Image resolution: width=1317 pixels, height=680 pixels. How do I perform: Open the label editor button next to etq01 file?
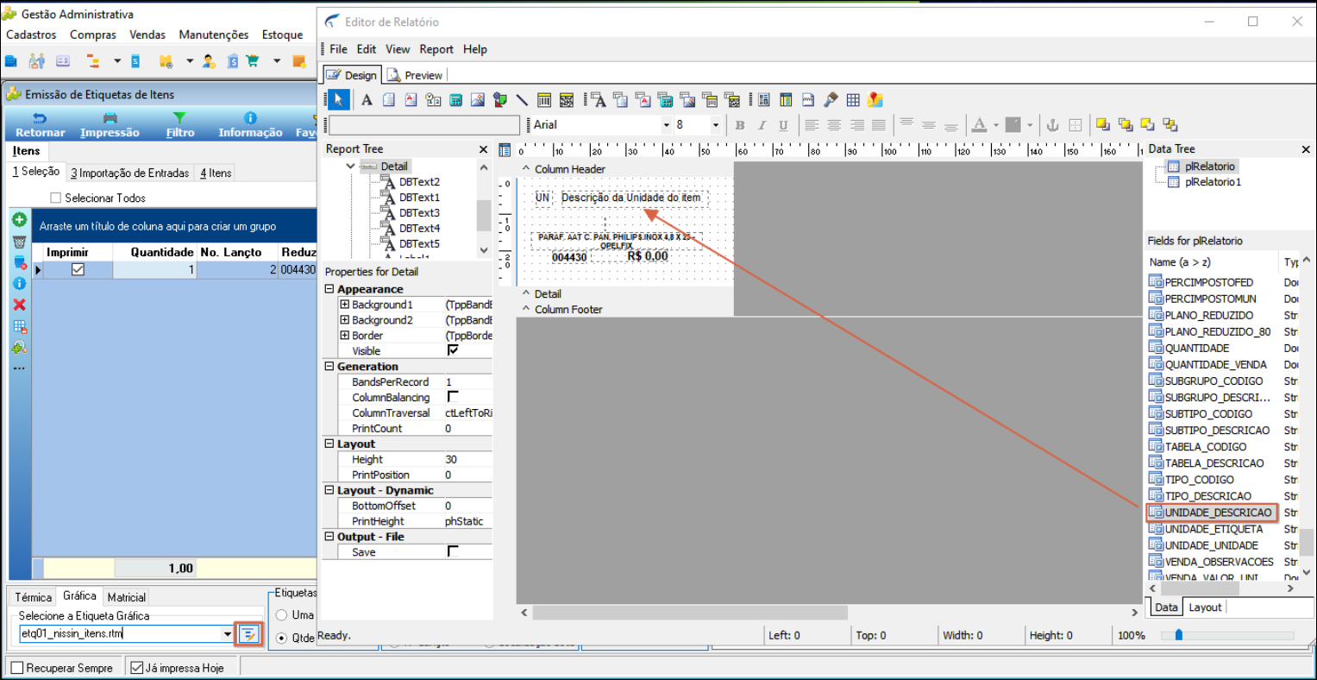pyautogui.click(x=249, y=634)
